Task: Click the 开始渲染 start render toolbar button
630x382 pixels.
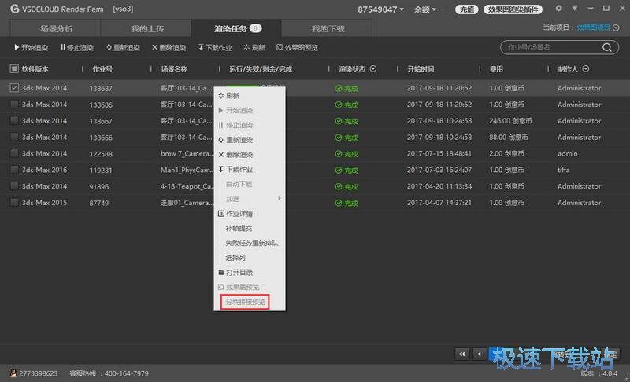Action: click(x=31, y=47)
